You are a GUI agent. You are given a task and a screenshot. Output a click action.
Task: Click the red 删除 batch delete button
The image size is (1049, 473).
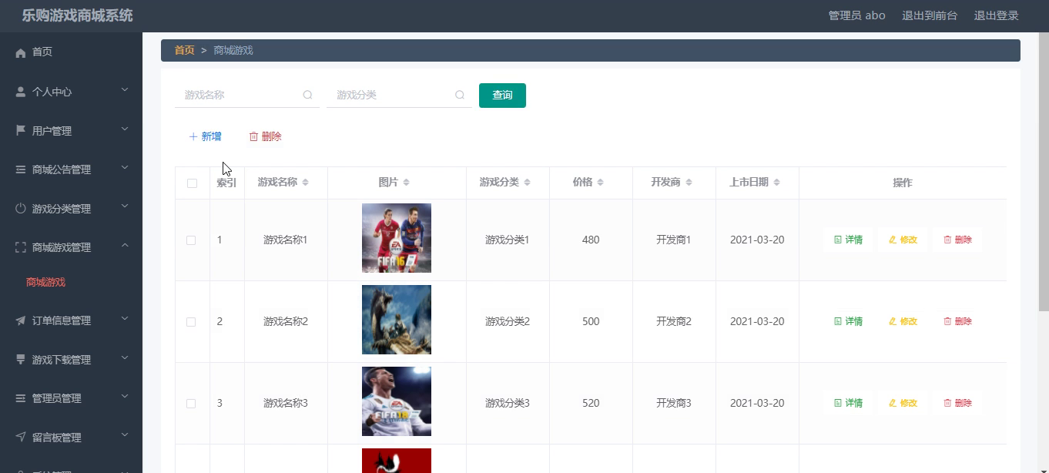pyautogui.click(x=265, y=136)
